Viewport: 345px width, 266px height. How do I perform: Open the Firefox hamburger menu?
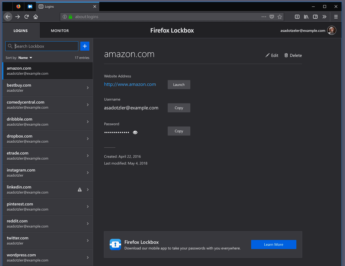click(x=336, y=17)
